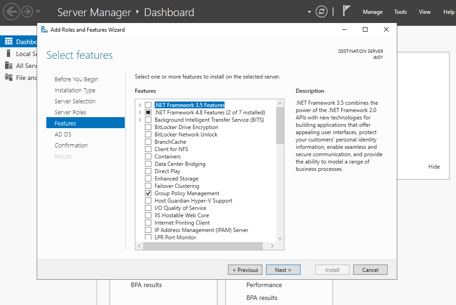
Task: Check the Background Intelligent Transfer Service checkbox
Action: pos(148,120)
